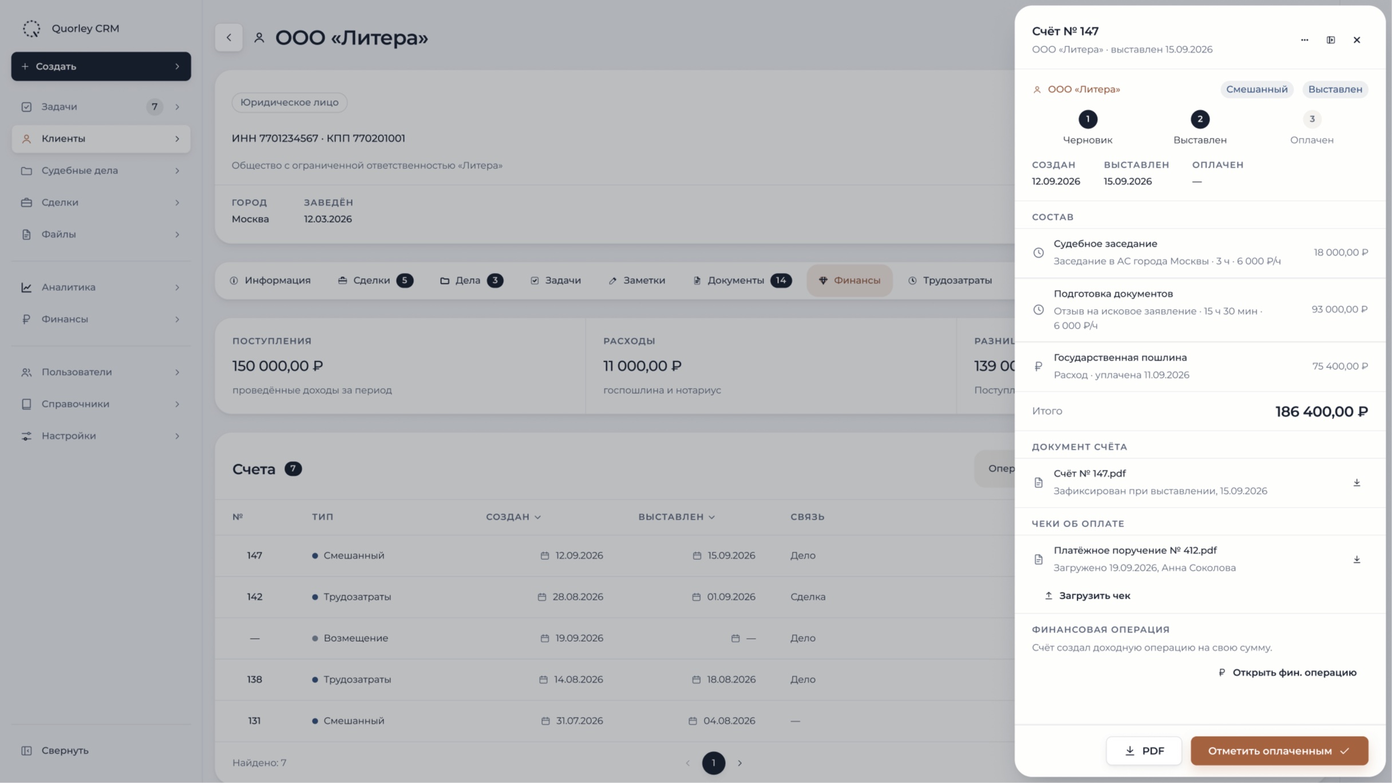The width and height of the screenshot is (1392, 783).
Task: Expand the Аналитика sidebar chevron
Action: pos(177,287)
